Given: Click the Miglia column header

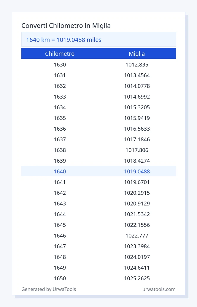Looking at the screenshot, I should 137,54.
